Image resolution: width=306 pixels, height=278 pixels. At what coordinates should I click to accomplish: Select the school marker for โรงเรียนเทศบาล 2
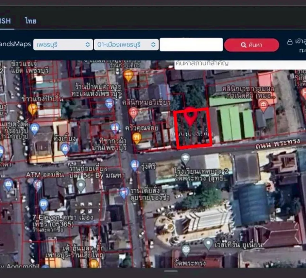point(185,158)
